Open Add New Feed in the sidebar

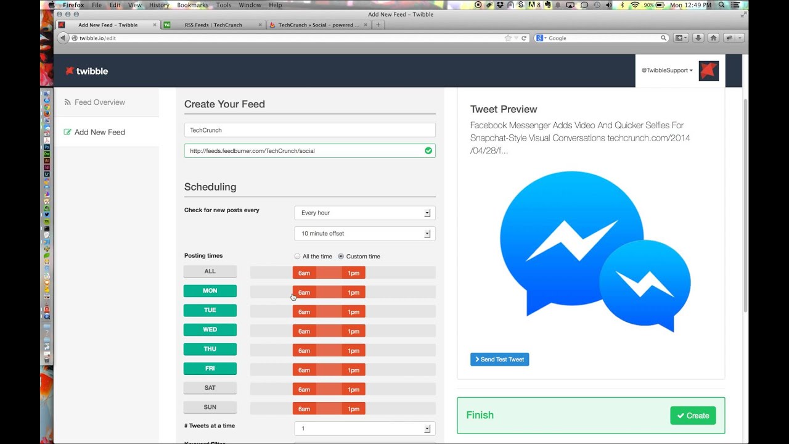click(106, 132)
